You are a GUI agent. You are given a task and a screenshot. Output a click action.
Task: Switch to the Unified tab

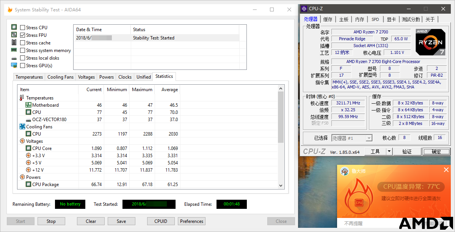tap(144, 77)
